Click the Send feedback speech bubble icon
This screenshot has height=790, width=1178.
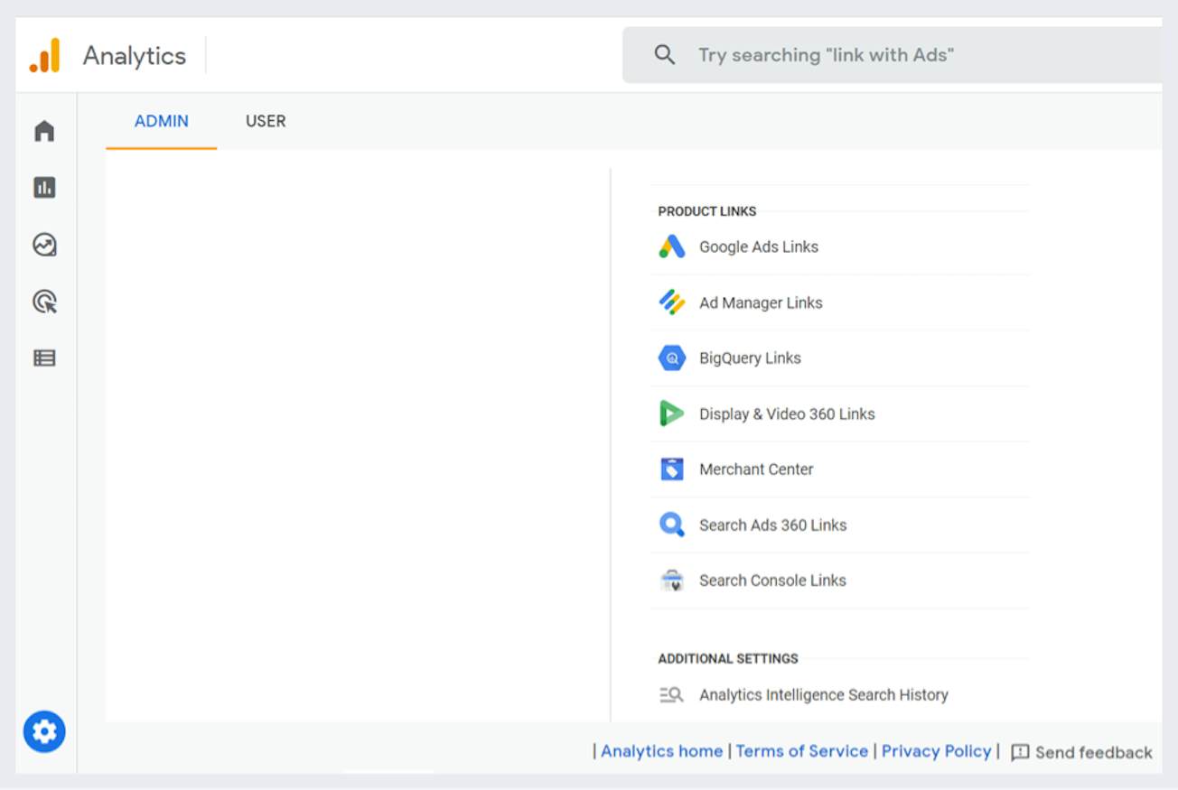[1020, 752]
